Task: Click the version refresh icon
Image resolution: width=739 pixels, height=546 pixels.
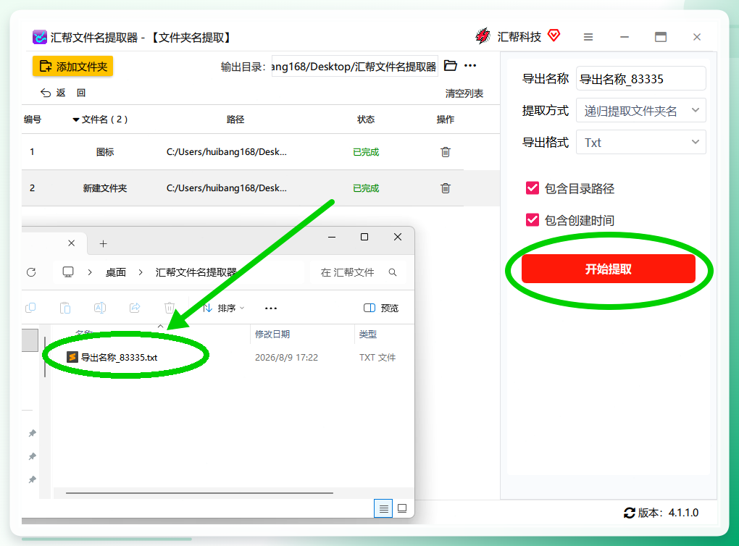Action: (629, 513)
